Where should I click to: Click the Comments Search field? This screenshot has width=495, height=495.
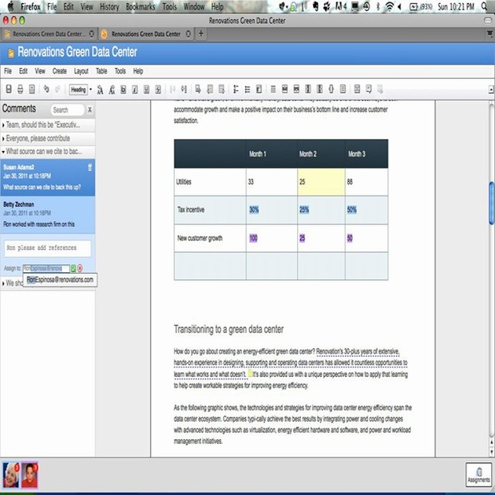click(67, 110)
